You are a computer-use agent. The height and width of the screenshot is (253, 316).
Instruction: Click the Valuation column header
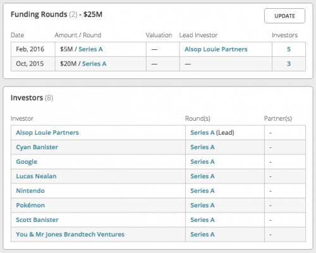click(x=159, y=35)
